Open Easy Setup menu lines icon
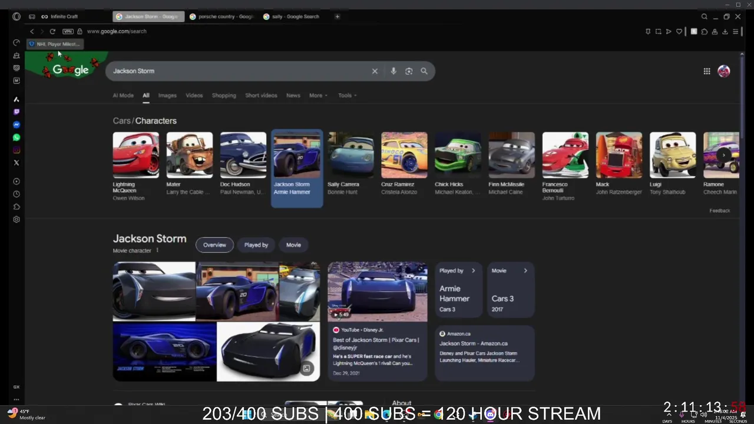754x424 pixels. 736,31
